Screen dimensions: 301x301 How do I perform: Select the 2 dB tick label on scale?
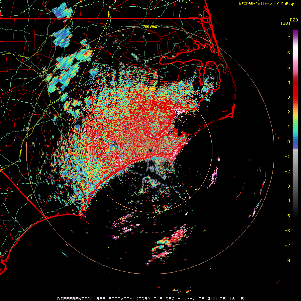tap(289, 112)
